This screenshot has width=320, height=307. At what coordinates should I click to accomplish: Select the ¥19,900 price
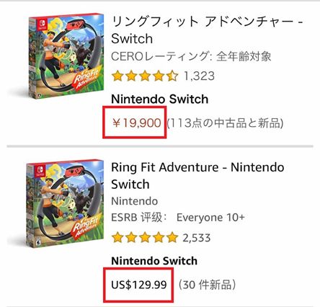136,123
